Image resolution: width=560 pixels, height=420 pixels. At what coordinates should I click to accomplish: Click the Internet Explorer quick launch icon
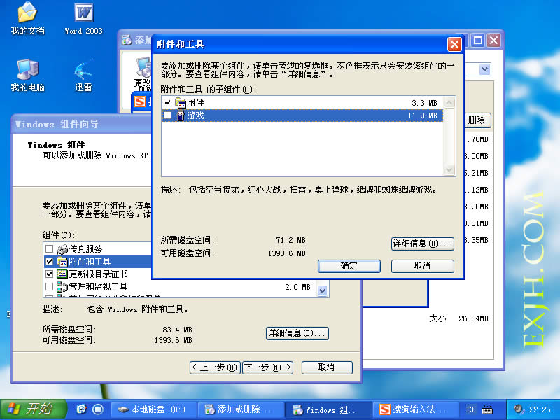[x=81, y=409]
